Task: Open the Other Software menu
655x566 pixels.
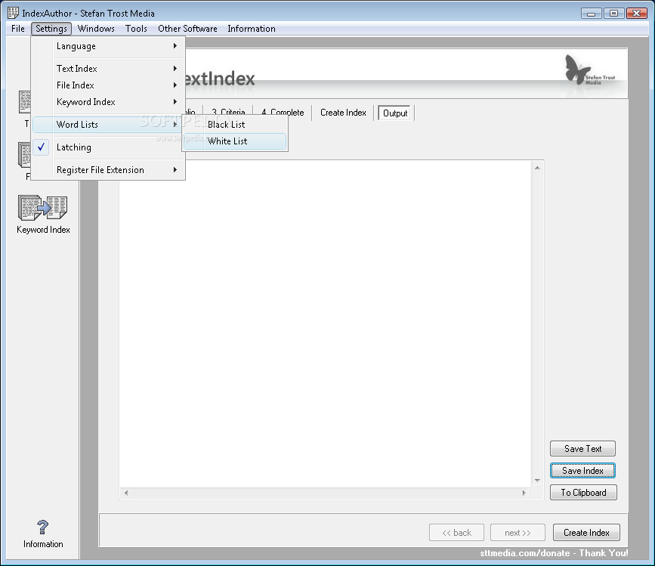Action: [187, 29]
